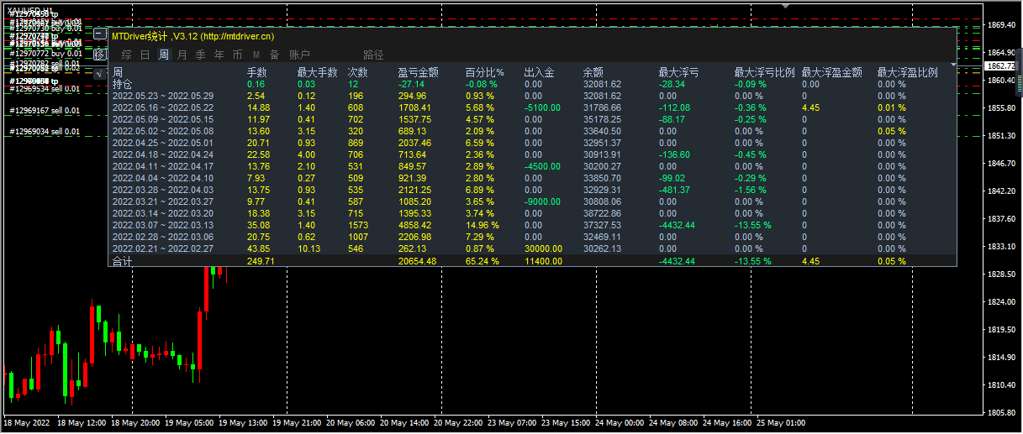The width and height of the screenshot is (1023, 434).
Task: Click the 移 move panel button
Action: (x=100, y=55)
